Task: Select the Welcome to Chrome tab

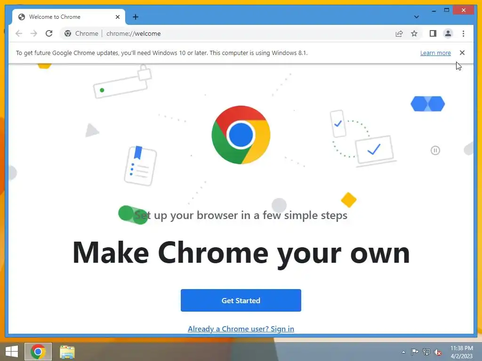Action: coord(69,17)
